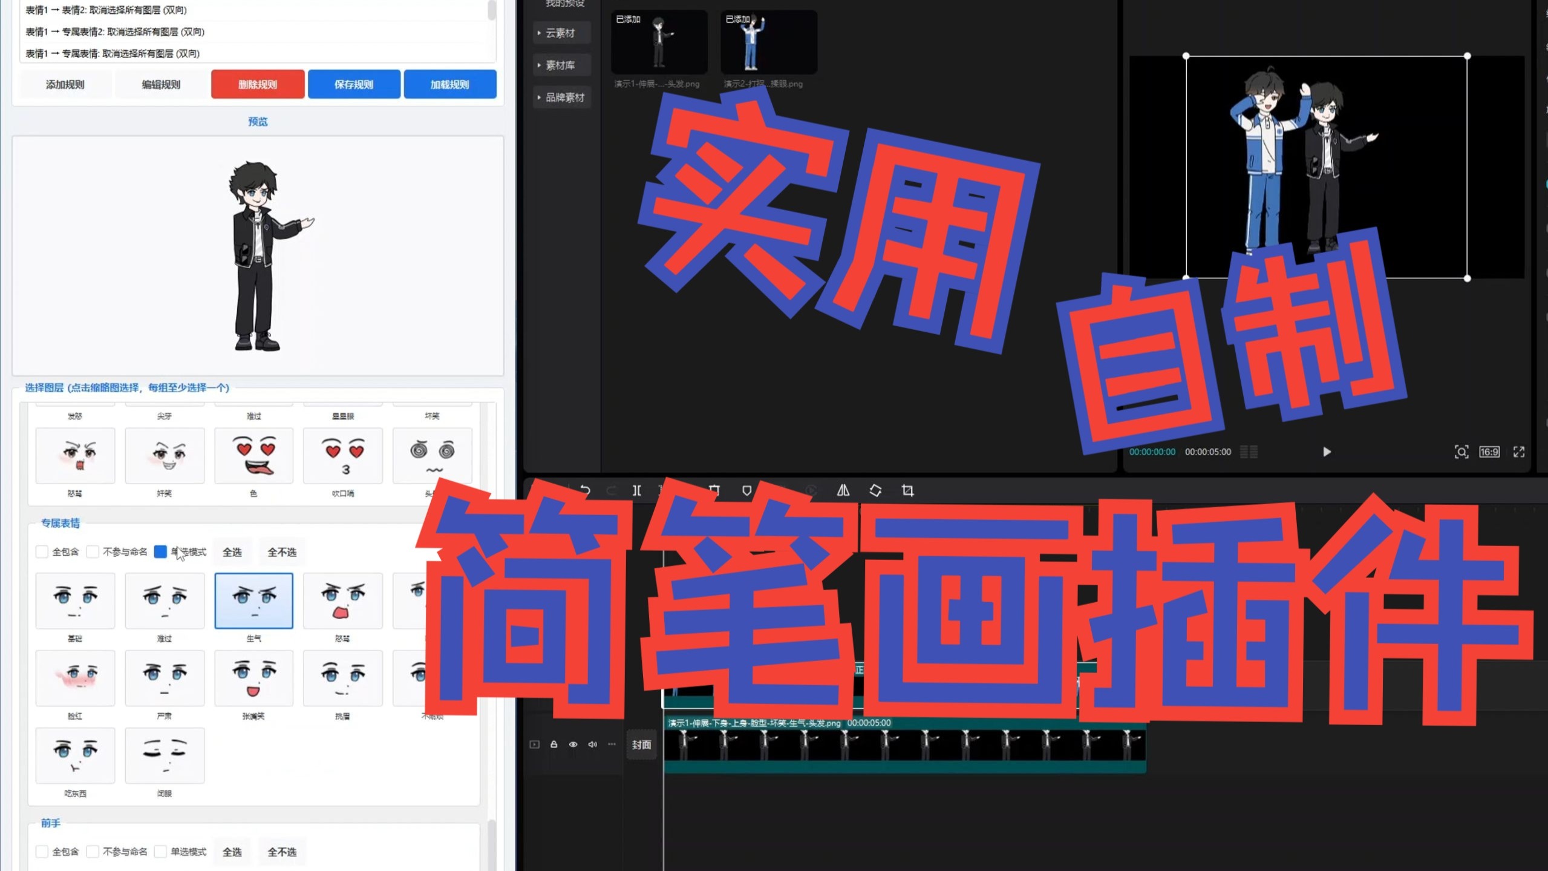
Task: Click the rotate icon in timeline toolbar
Action: point(875,490)
